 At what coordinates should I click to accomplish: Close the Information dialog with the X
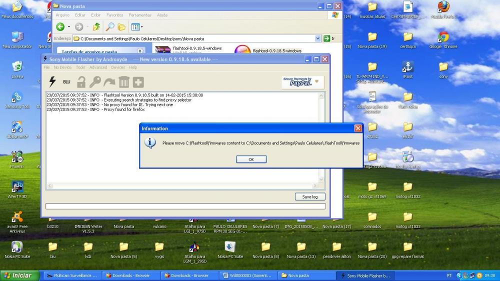point(357,128)
